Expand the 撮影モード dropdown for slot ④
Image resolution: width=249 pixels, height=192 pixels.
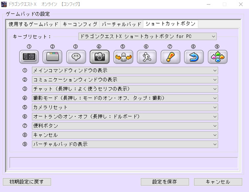(125, 98)
